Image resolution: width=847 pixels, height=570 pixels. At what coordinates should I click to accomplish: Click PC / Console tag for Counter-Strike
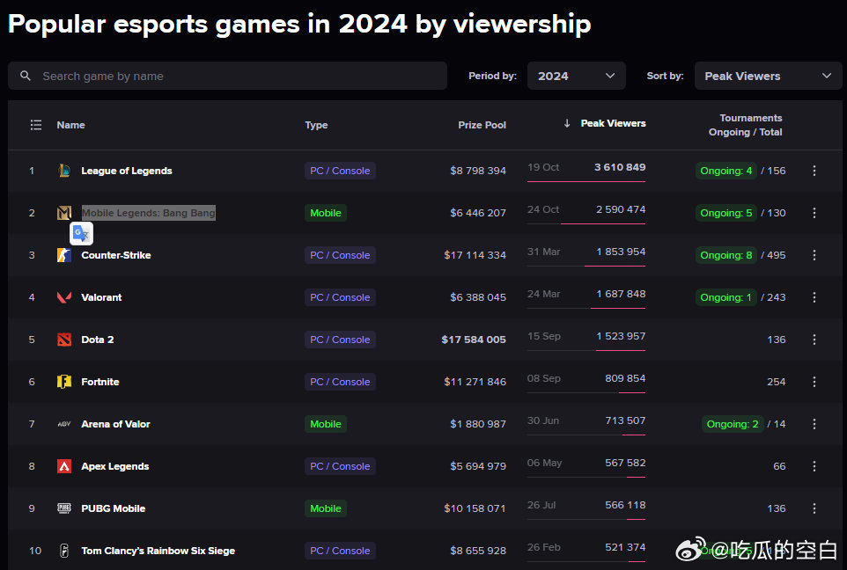coord(340,255)
